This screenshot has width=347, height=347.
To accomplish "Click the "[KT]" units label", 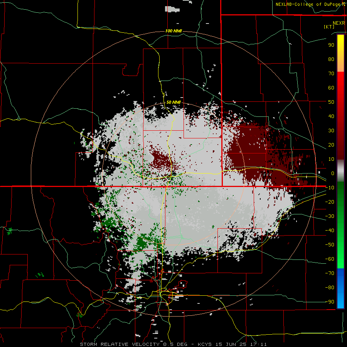I will click(329, 27).
